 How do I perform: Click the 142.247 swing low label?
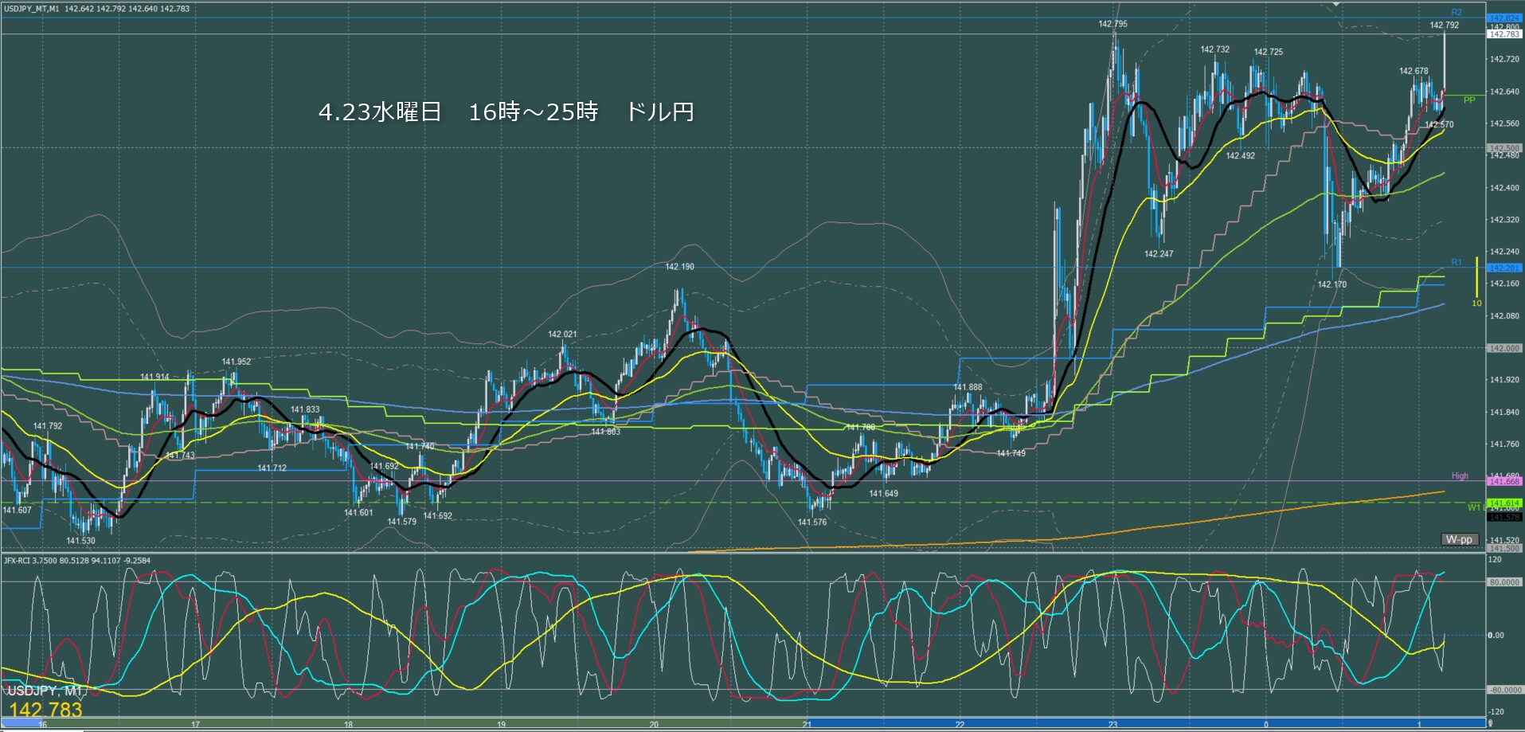tap(1159, 254)
